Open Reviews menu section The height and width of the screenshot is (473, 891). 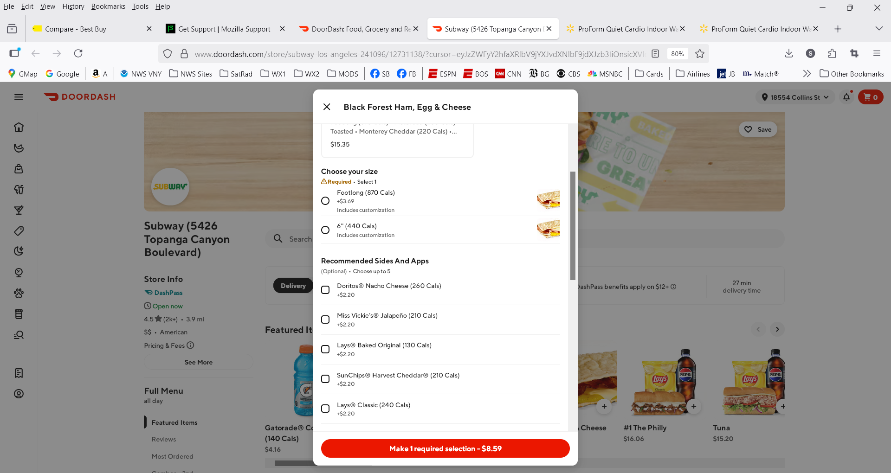tap(164, 439)
